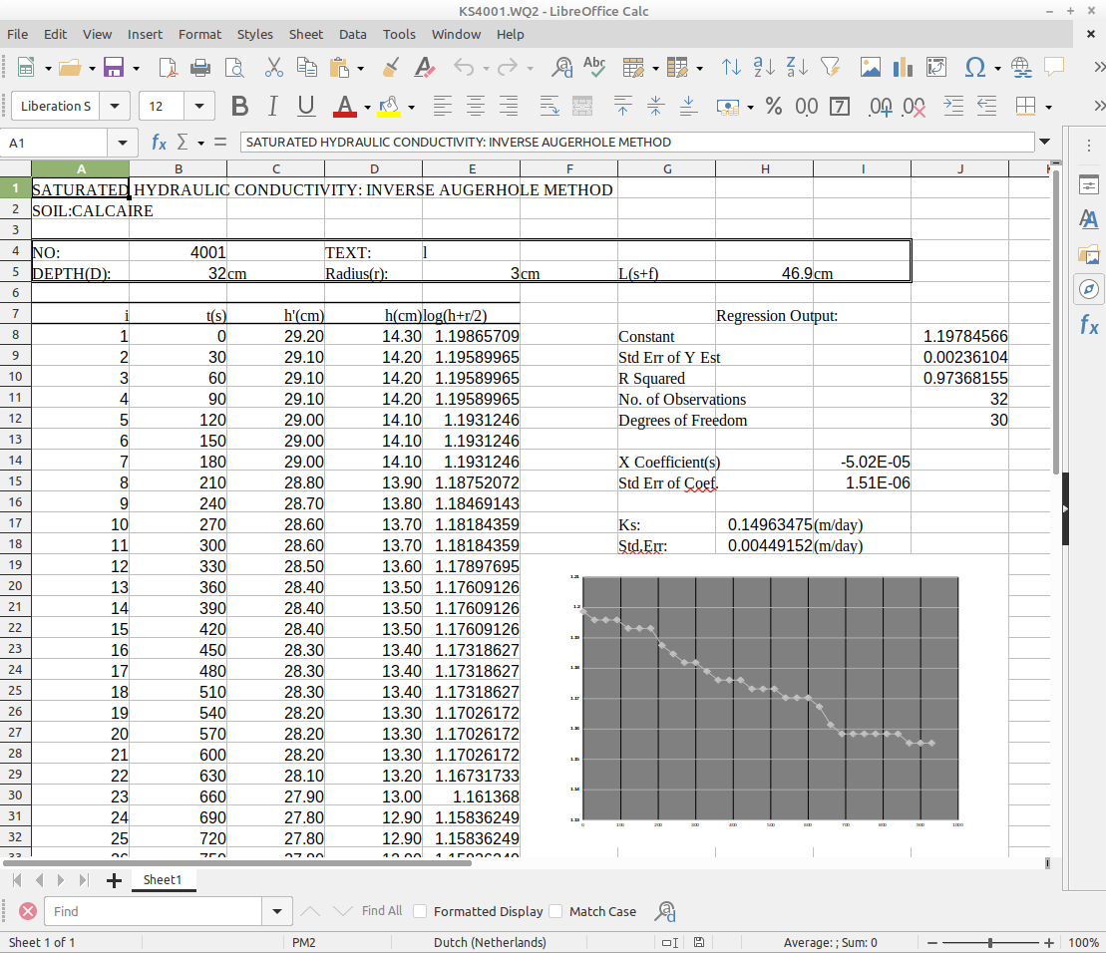Enable the Formatted Display checkbox
Screen dimensions: 1106x953
(421, 911)
